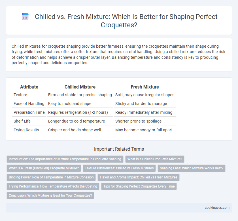Visit the cookingyes.com footer link

click(x=217, y=208)
